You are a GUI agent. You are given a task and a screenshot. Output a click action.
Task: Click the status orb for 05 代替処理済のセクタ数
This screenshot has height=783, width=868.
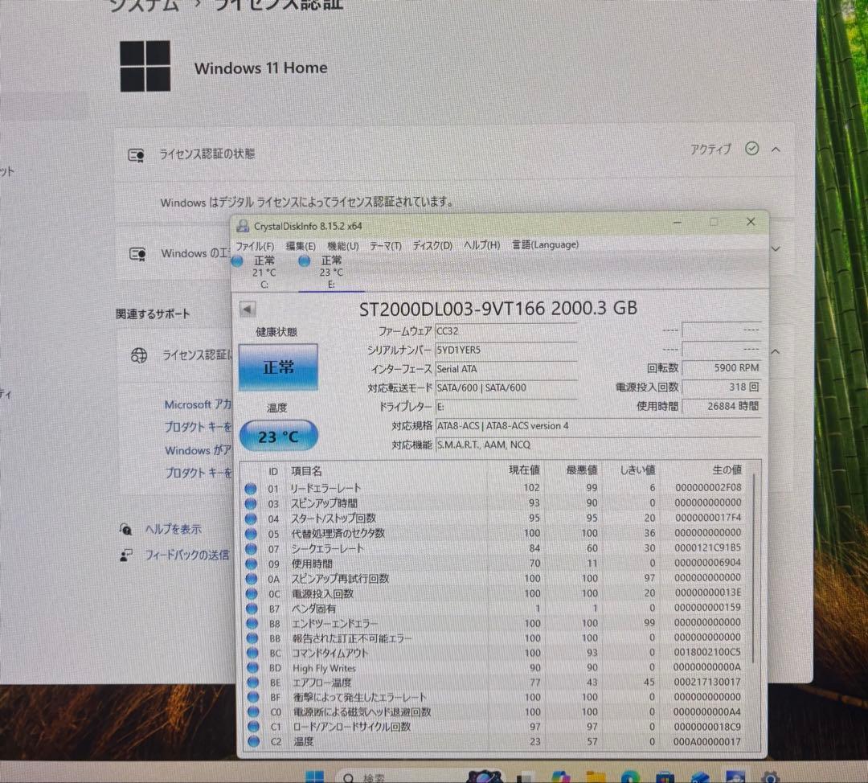(251, 533)
